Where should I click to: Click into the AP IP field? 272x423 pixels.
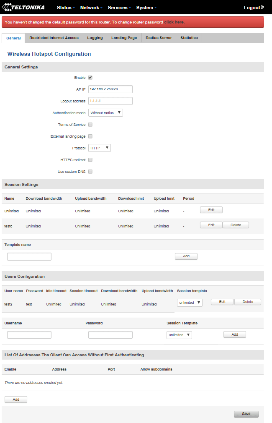tap(110, 89)
